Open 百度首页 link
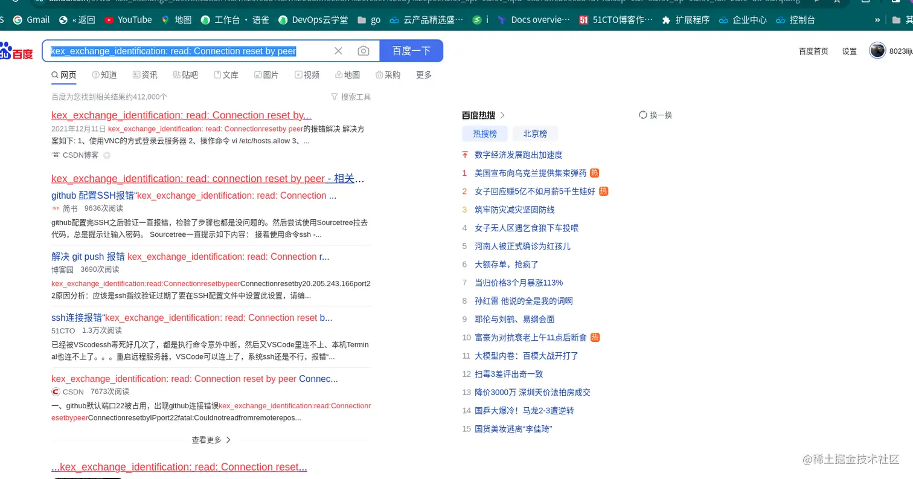The height and width of the screenshot is (479, 913). coord(813,51)
